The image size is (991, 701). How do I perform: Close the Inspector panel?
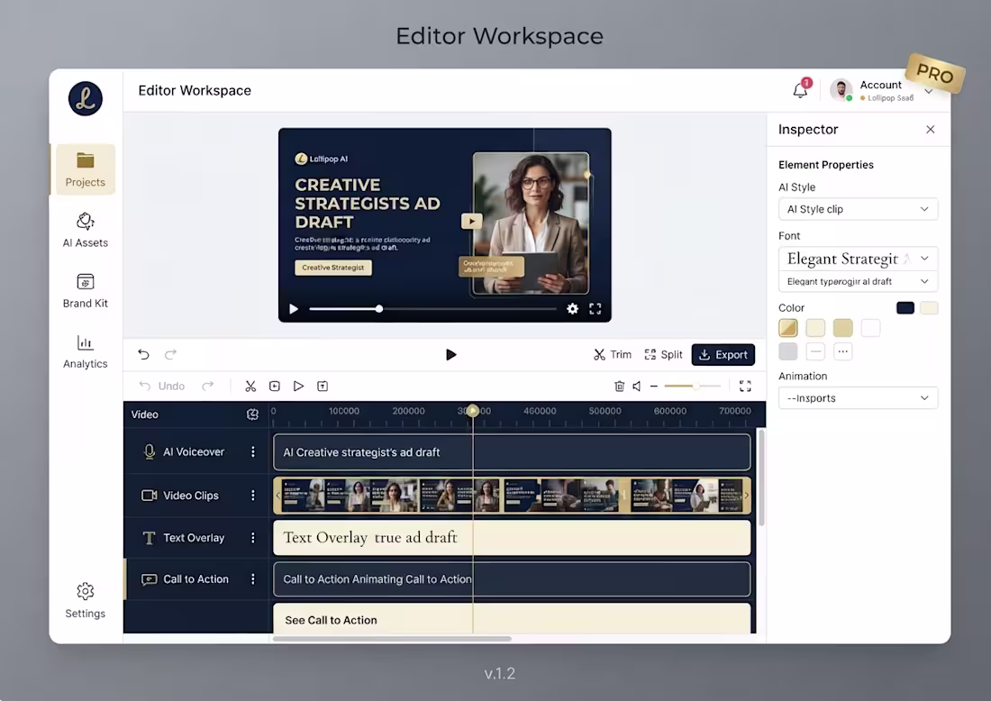(x=931, y=130)
